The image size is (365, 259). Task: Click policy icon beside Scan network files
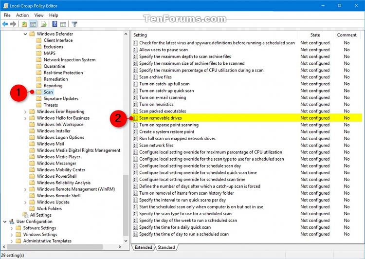pyautogui.click(x=135, y=146)
